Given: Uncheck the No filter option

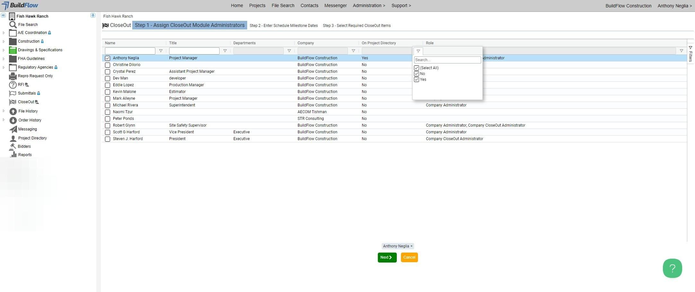Looking at the screenshot, I should (x=416, y=74).
